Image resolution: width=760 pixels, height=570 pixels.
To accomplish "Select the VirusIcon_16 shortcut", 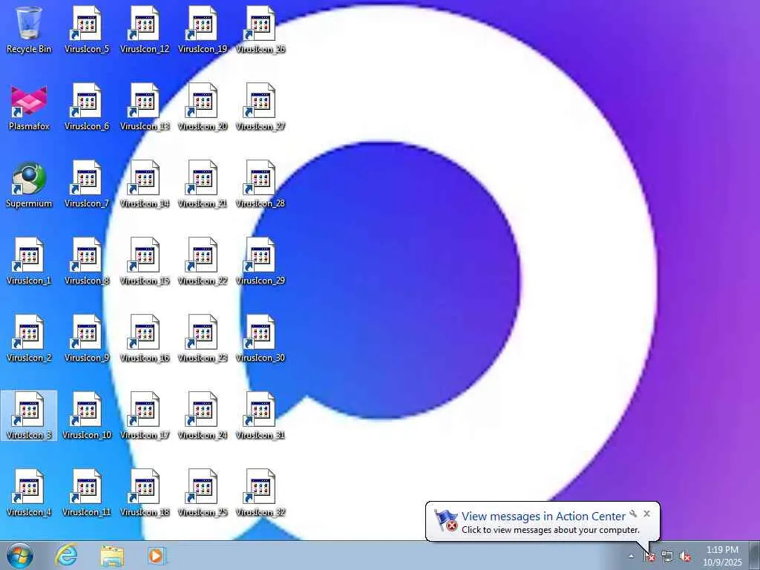I will tap(145, 338).
